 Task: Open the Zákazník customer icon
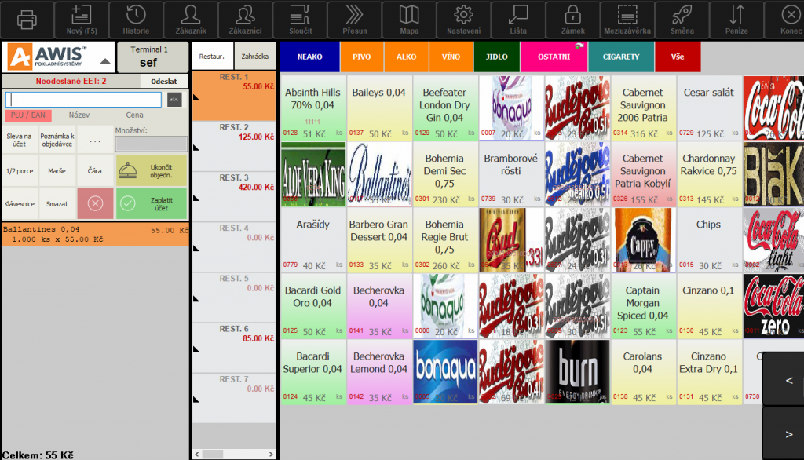pyautogui.click(x=191, y=20)
